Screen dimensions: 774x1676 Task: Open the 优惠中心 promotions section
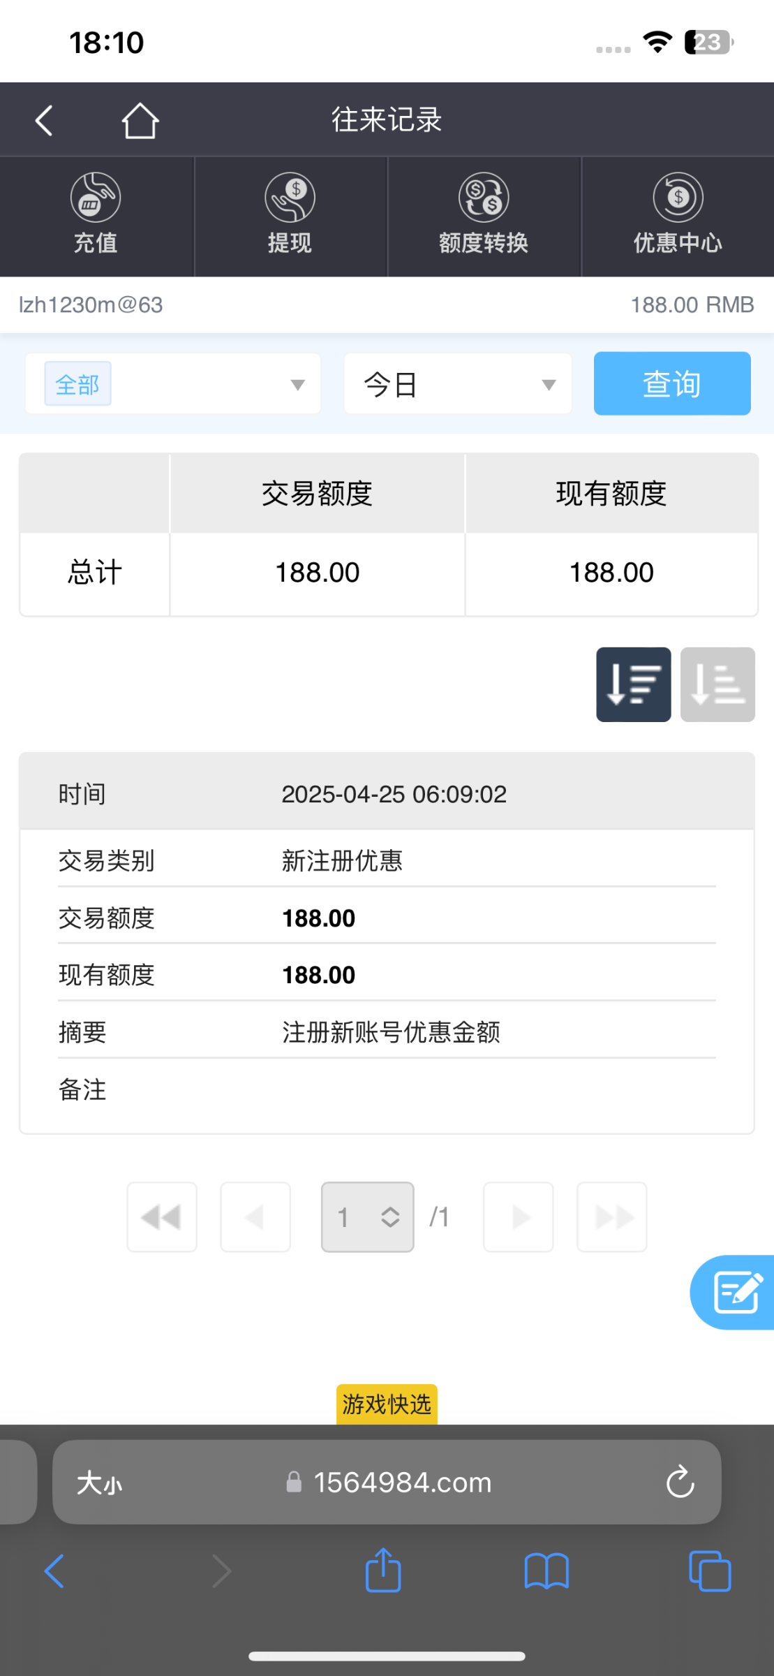(678, 216)
